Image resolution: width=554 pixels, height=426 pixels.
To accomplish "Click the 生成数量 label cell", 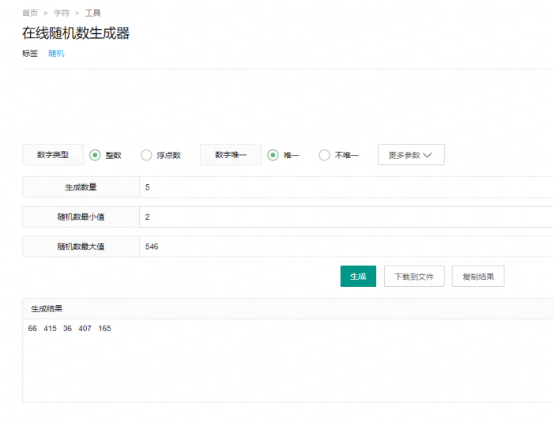I will [81, 187].
